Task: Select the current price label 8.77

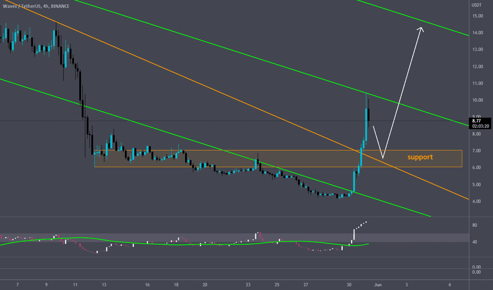Action: click(476, 121)
